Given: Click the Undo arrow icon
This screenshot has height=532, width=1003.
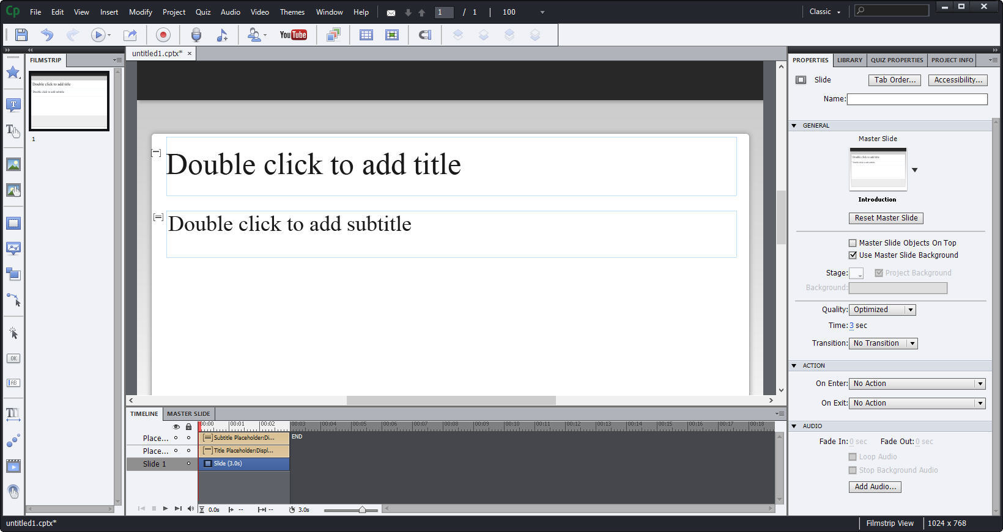Looking at the screenshot, I should pos(47,35).
